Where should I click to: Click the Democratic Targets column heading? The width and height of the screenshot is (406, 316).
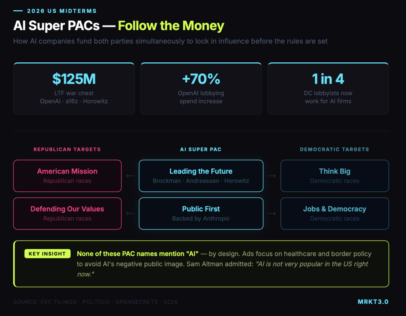tap(334, 149)
